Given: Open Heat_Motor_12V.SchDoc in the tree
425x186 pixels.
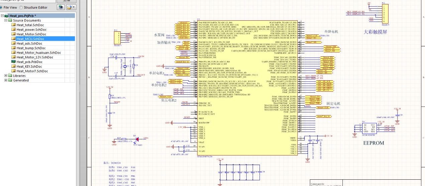Looking at the screenshot, I should pyautogui.click(x=35, y=57).
